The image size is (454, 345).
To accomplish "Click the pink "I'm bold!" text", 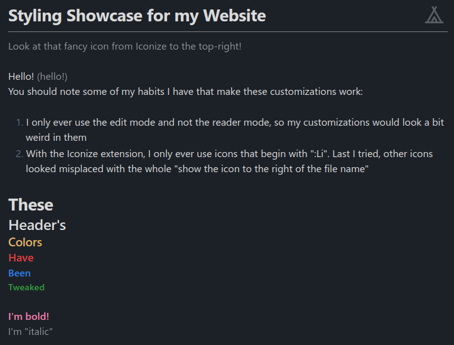I will click(x=29, y=317).
